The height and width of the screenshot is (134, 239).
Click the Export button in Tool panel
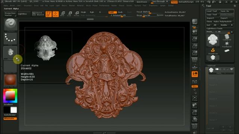point(227,18)
